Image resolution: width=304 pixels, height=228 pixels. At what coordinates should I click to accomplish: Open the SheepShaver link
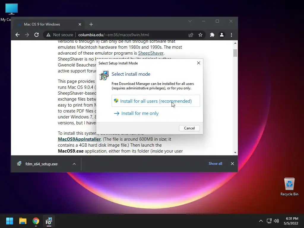[x=151, y=53]
